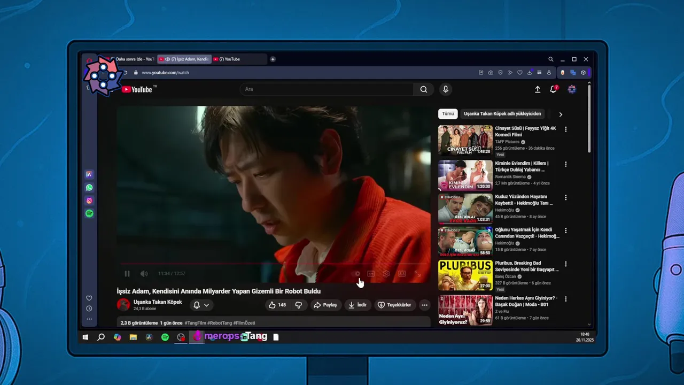Image resolution: width=684 pixels, height=385 pixels.
Task: Click the #TangFilm hashtag
Action: pyautogui.click(x=196, y=323)
